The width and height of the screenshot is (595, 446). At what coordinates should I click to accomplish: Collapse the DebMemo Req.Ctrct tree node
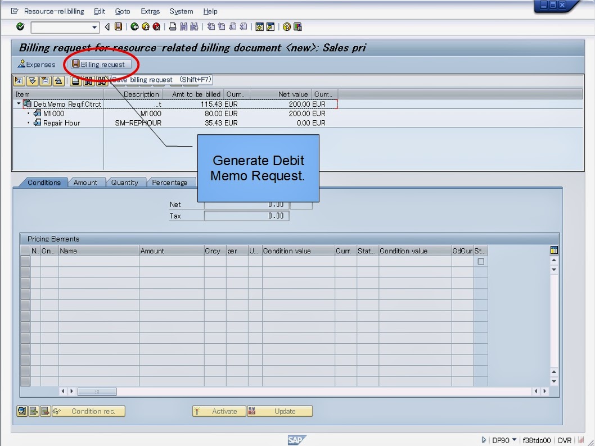click(19, 104)
